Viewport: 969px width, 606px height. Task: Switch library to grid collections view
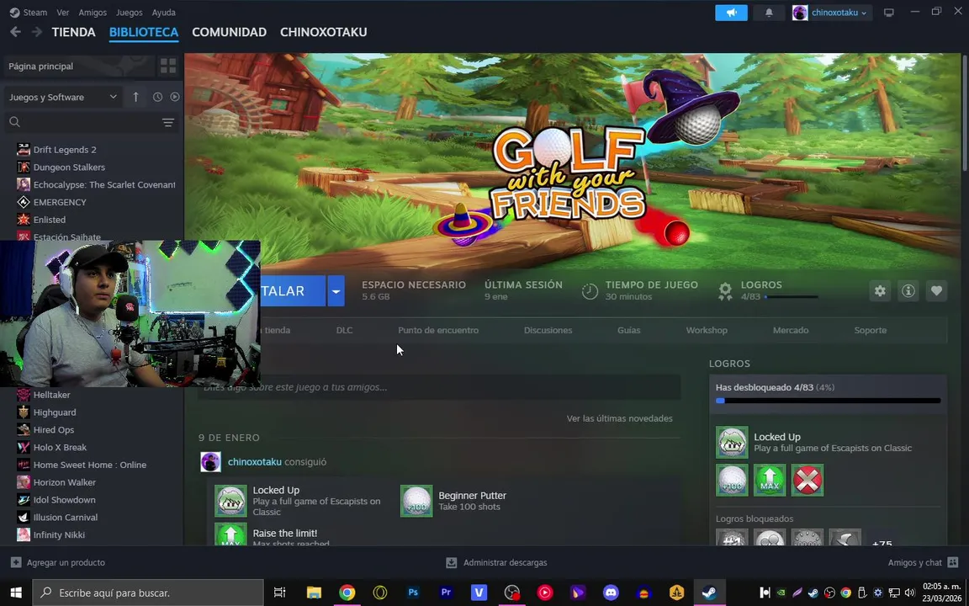[168, 66]
